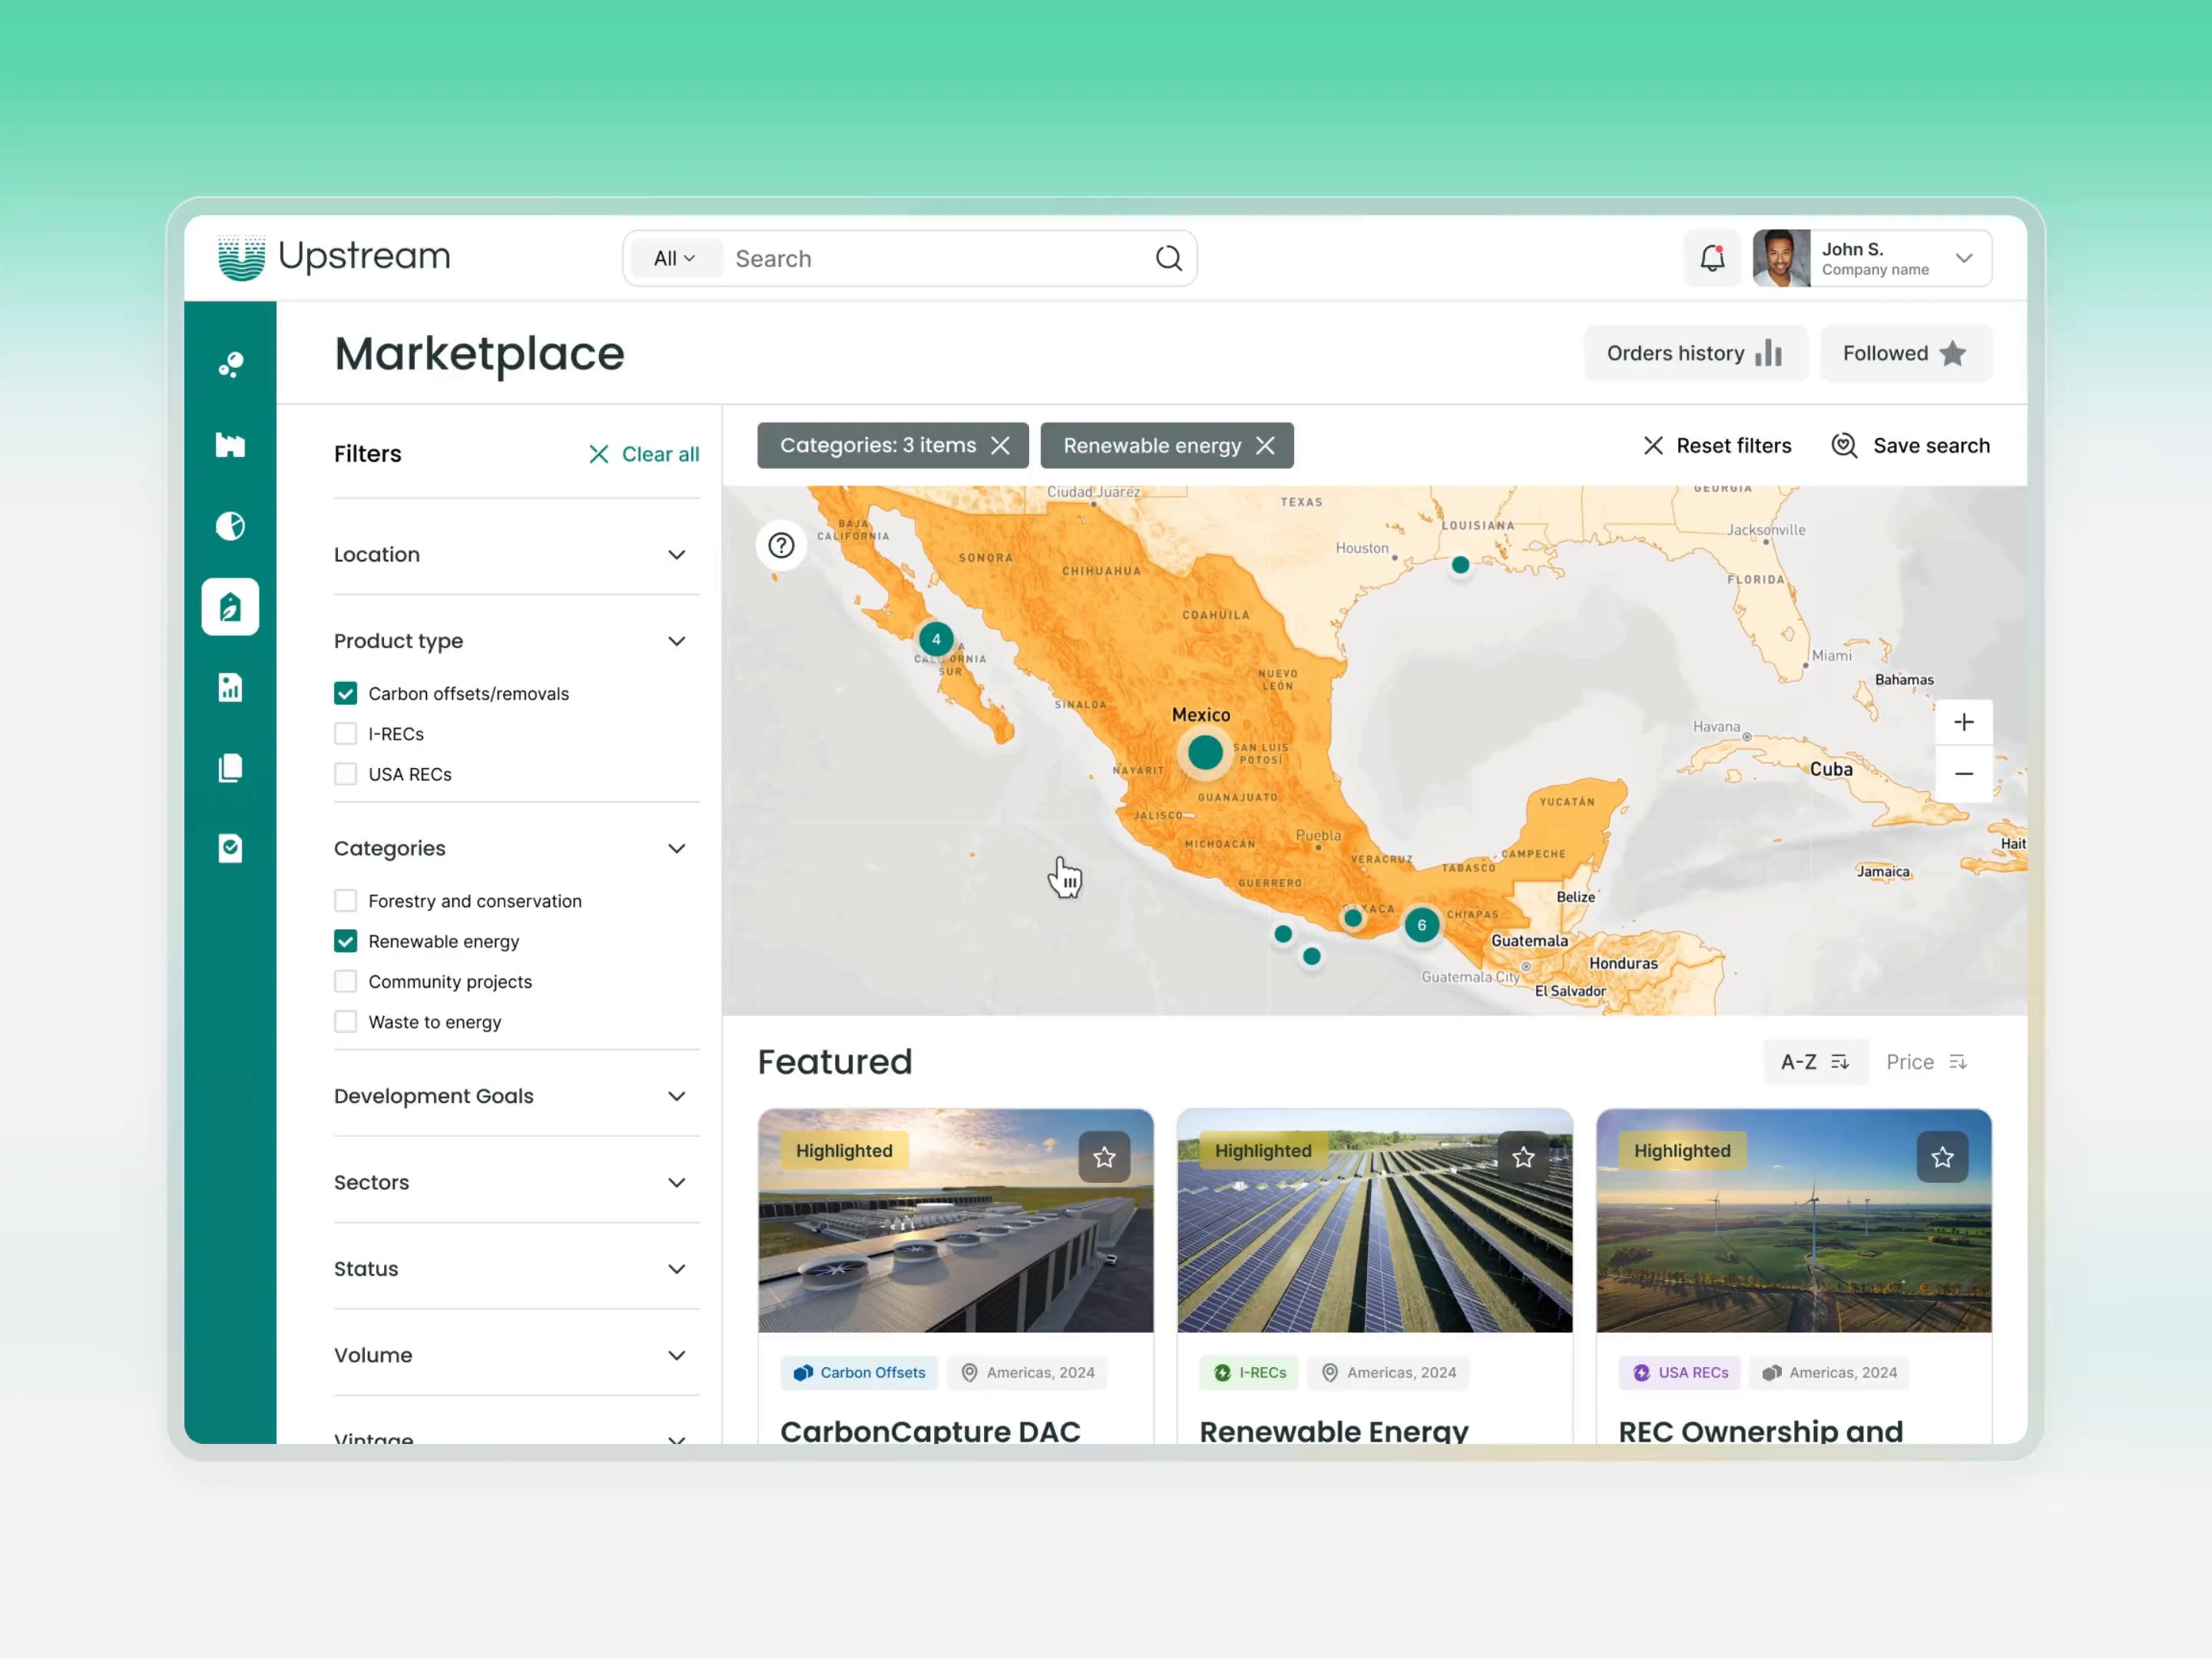Open the All search scope dropdown
Viewport: 2212px width, 1659px height.
click(x=674, y=258)
